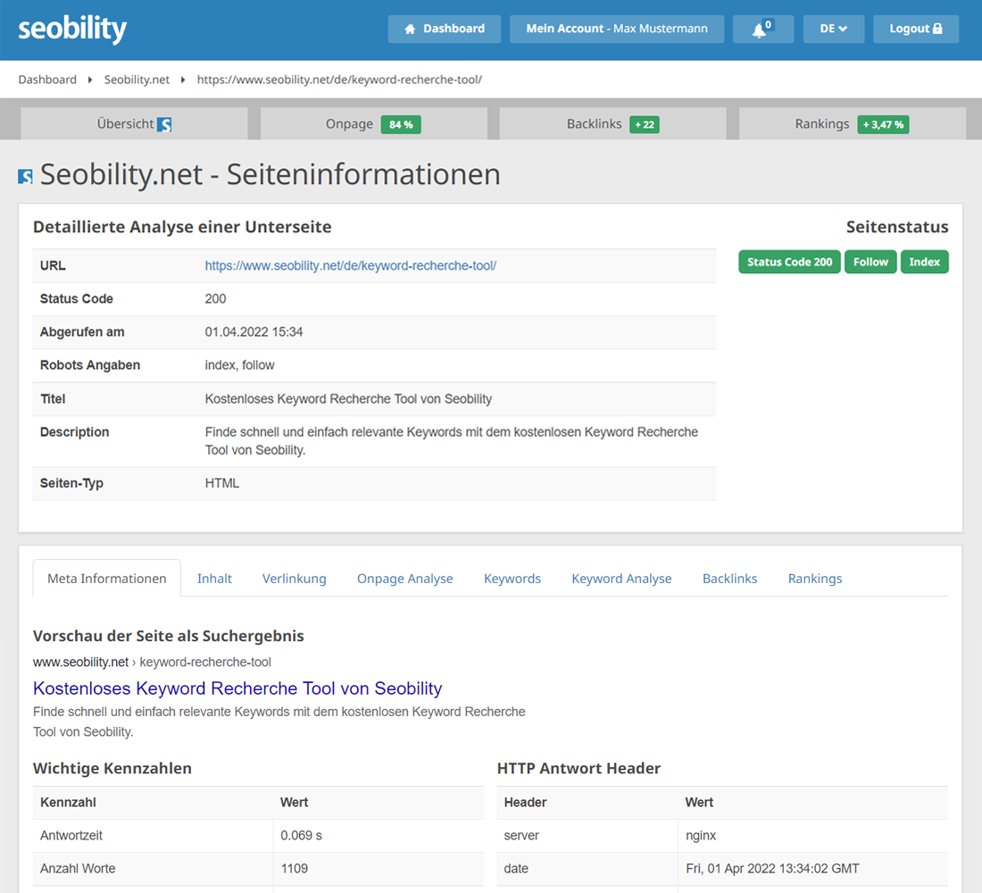Click the Titel value text
Screen dimensions: 982x893
click(348, 399)
